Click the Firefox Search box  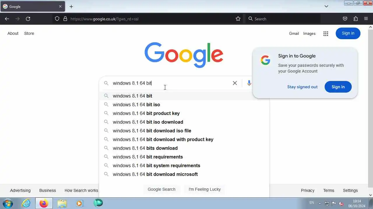pos(283,19)
